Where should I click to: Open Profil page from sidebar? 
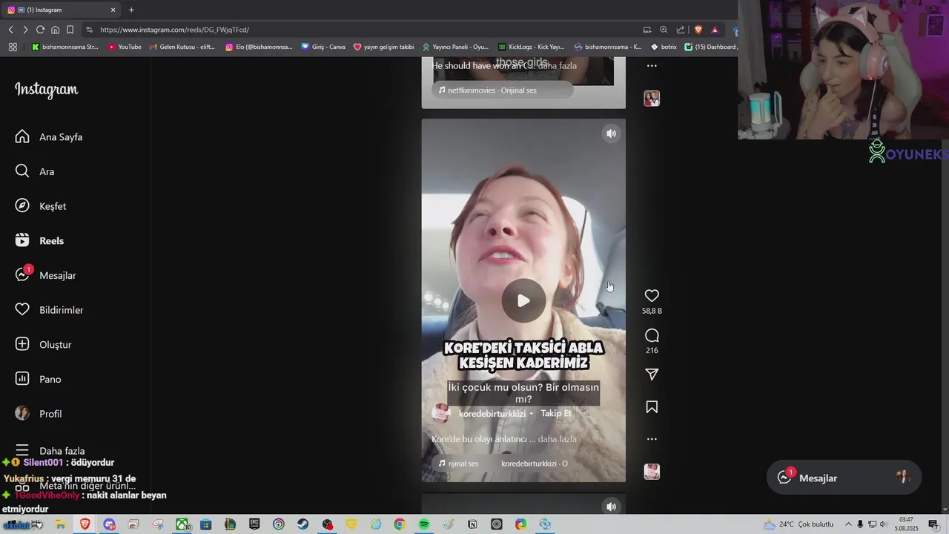click(x=39, y=414)
